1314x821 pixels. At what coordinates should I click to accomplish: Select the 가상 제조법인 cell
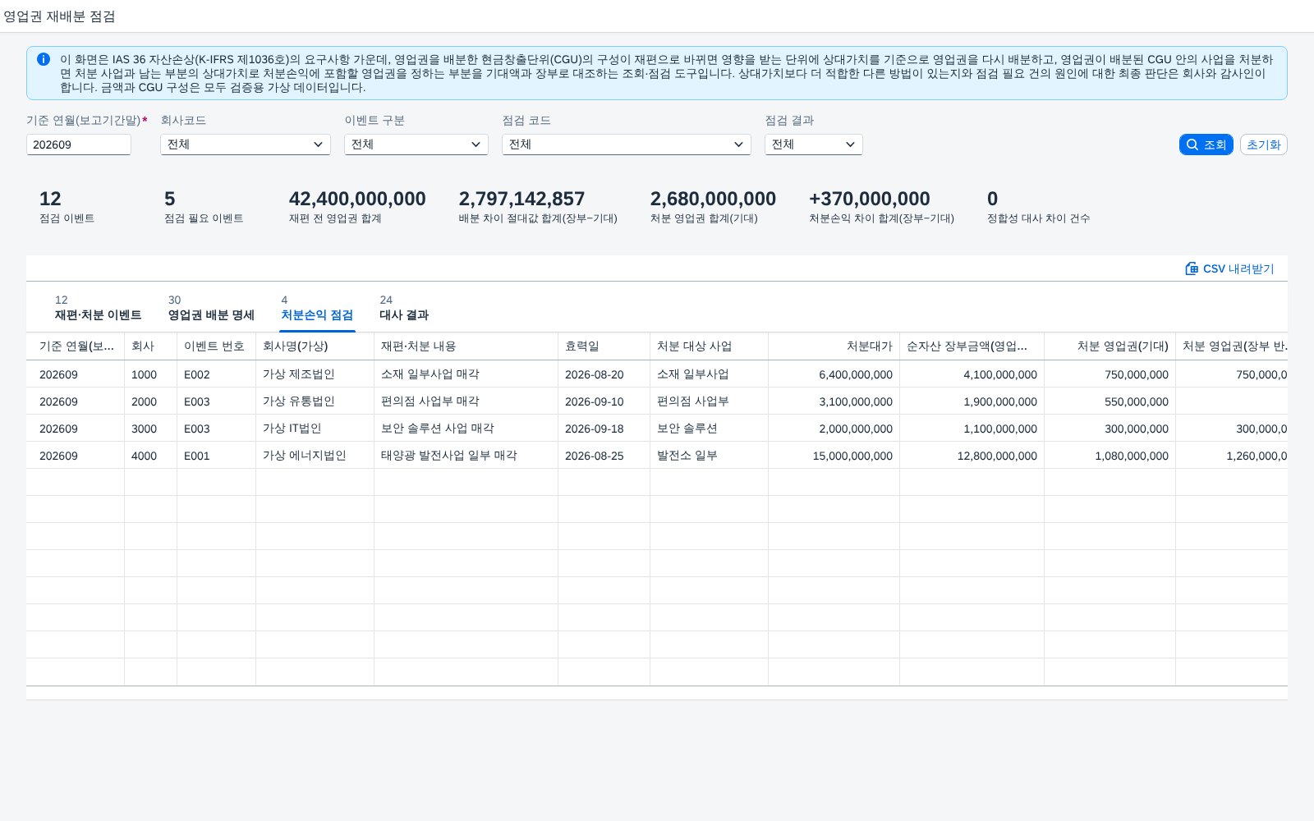click(315, 374)
